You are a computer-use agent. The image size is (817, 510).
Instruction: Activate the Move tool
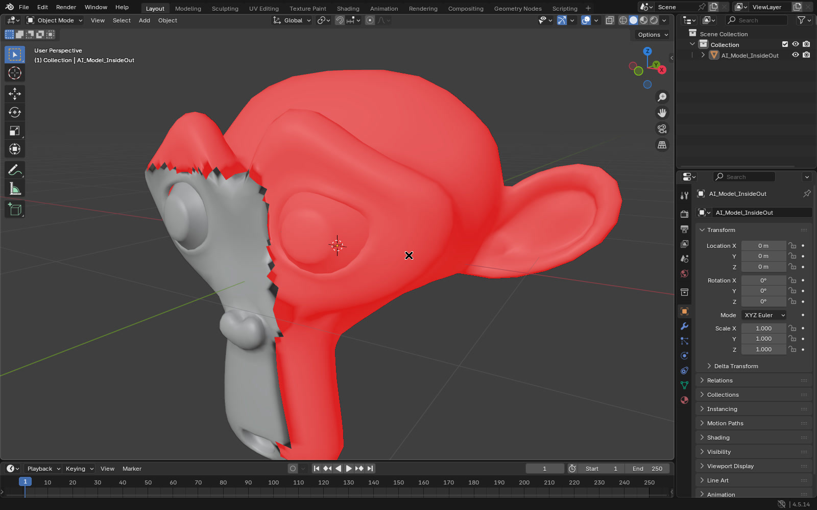(15, 93)
